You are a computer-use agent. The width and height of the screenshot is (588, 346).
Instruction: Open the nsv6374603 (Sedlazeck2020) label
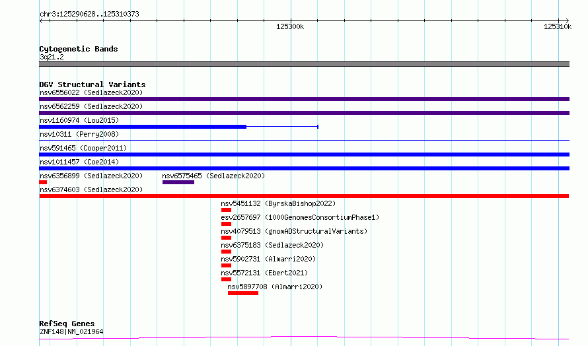[91, 190]
